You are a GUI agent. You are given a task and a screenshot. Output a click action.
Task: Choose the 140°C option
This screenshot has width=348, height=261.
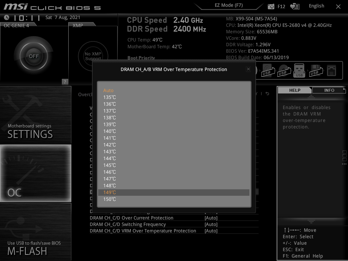(x=174, y=131)
